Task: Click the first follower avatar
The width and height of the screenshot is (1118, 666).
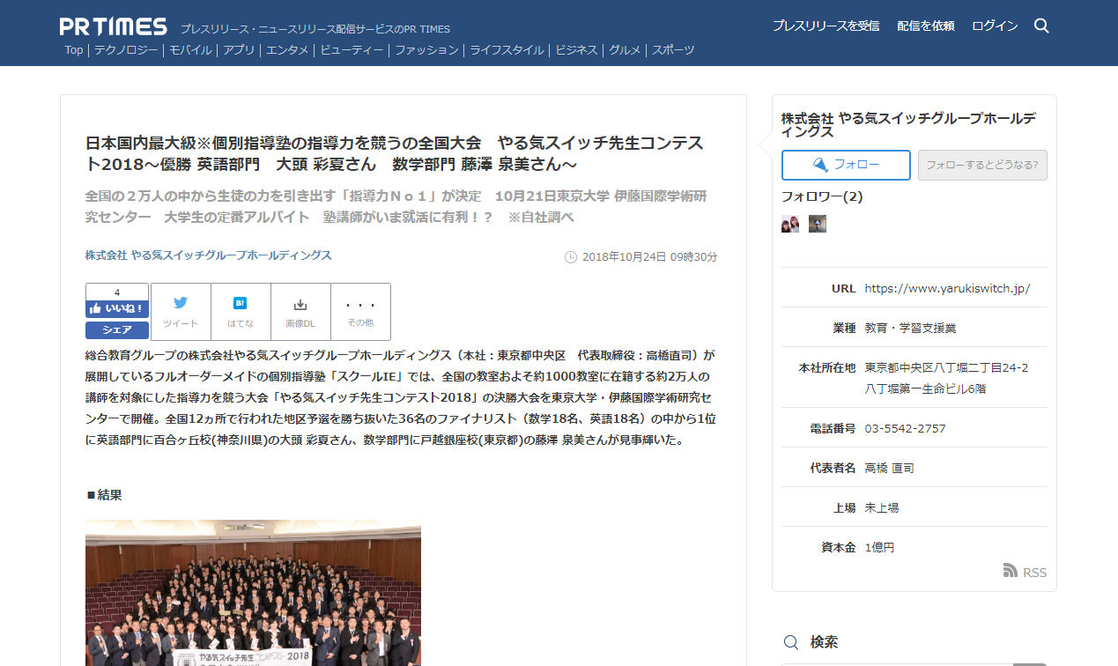Action: (790, 224)
